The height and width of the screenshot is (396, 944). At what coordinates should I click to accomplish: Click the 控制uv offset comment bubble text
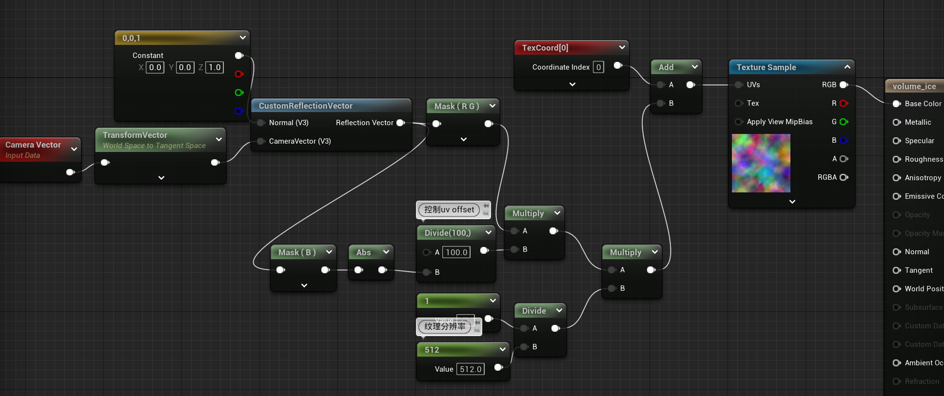449,209
